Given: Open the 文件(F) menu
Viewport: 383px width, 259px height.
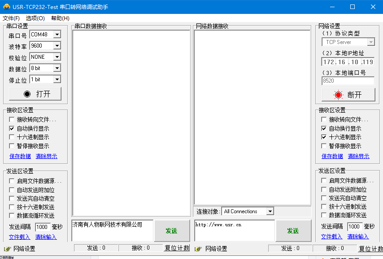Looking at the screenshot, I should coord(11,18).
